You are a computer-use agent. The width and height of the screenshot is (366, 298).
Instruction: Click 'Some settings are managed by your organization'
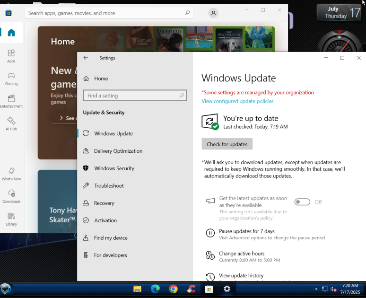[x=258, y=93]
